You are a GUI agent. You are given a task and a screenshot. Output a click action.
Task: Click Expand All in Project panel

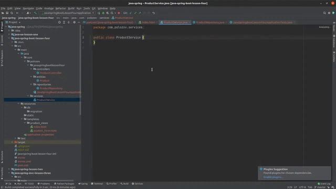pos(64,22)
